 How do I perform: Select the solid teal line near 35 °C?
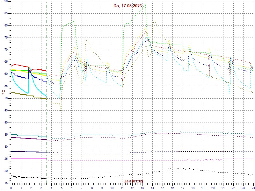[x=29, y=136]
